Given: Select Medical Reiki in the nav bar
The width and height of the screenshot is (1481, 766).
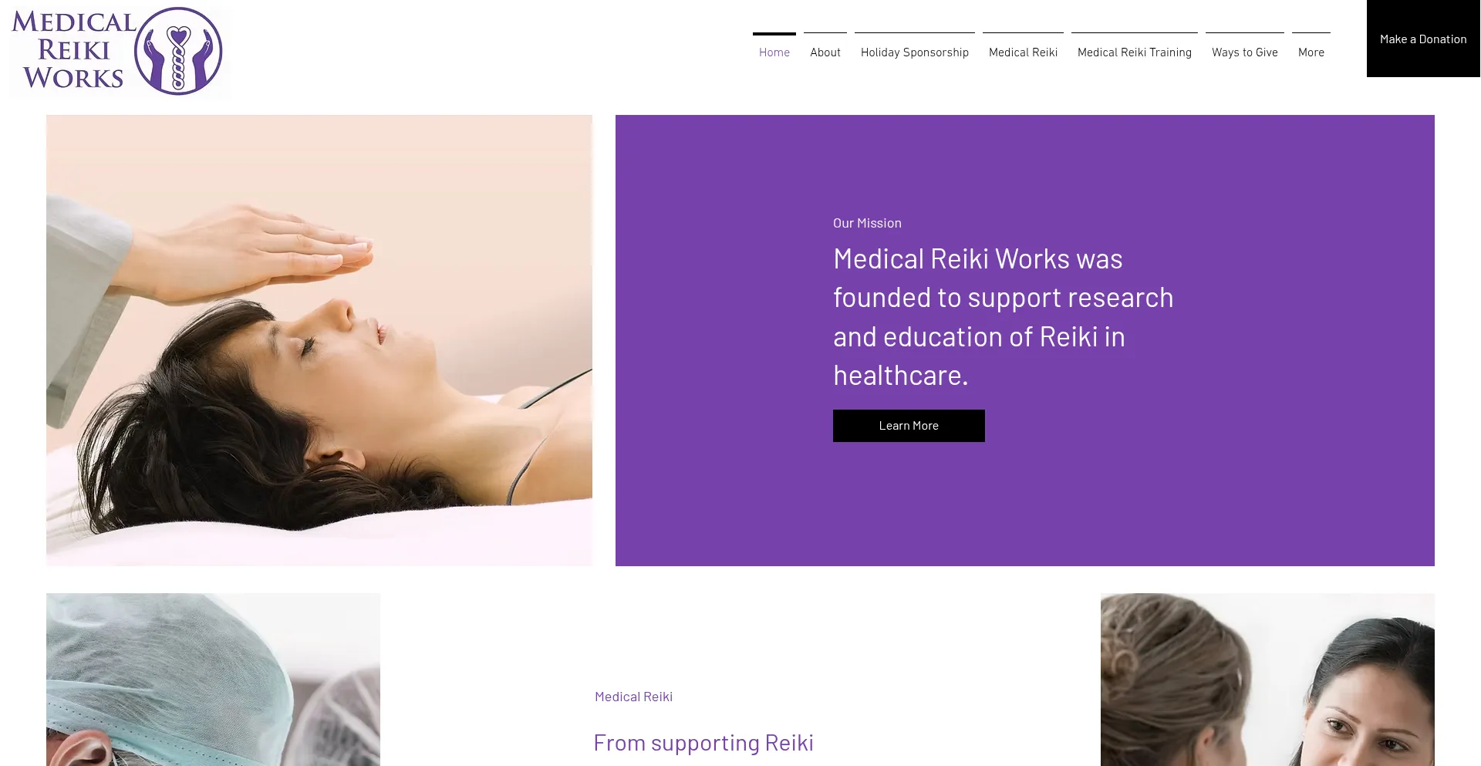Looking at the screenshot, I should 1023,52.
